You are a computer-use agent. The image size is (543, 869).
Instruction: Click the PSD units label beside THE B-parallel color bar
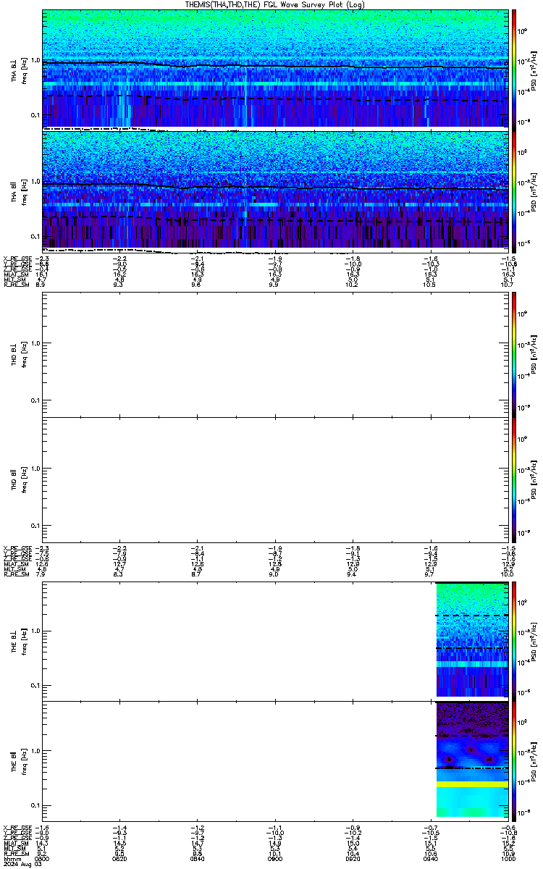click(533, 760)
